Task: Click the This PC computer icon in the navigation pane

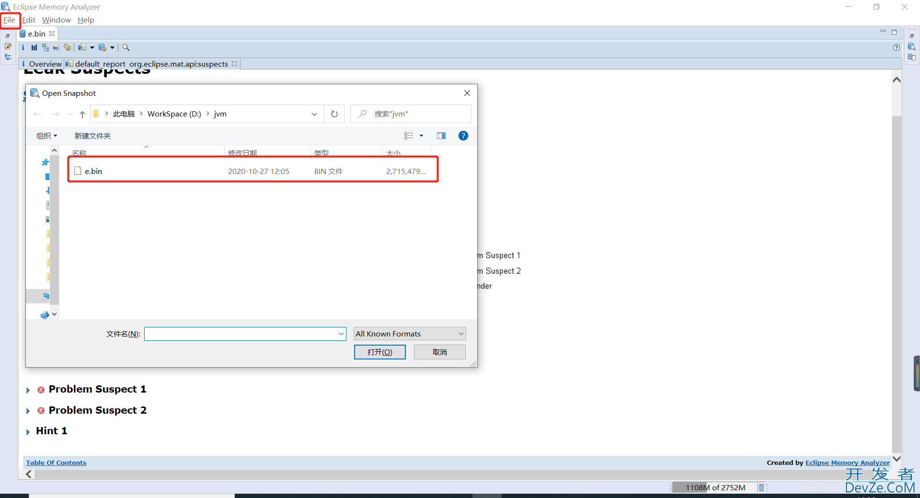Action: (46, 296)
